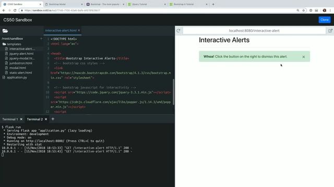Switch to the Terminal 1 tab
Viewport: 334px width, 187px height.
point(10,119)
